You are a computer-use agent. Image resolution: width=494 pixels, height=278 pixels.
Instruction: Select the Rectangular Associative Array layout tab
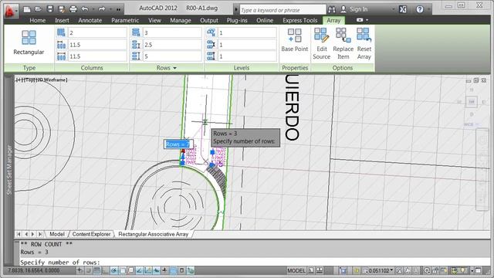153,234
